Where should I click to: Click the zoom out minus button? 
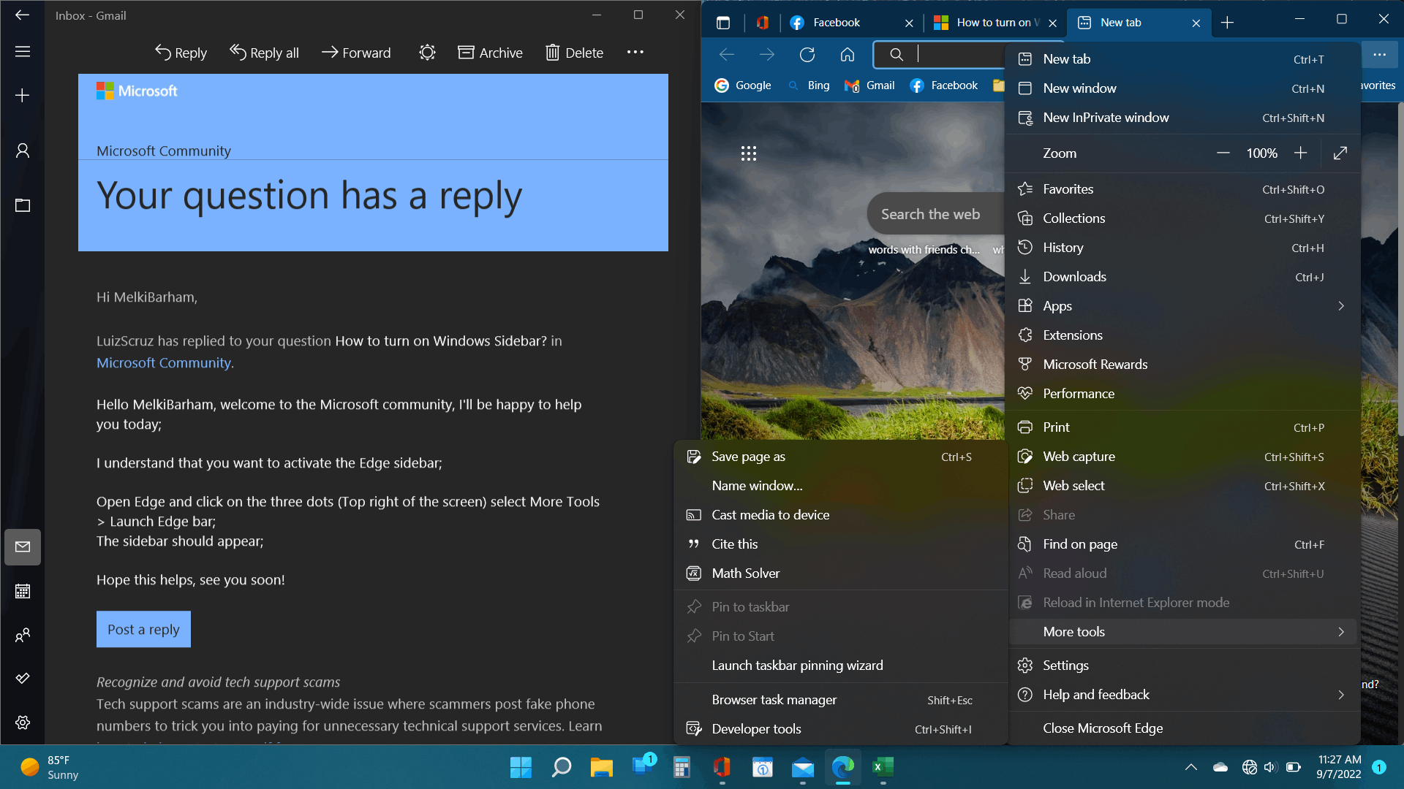(x=1223, y=153)
